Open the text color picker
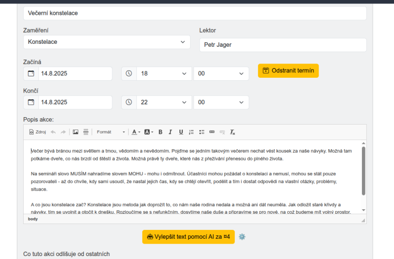The height and width of the screenshot is (259, 394). [135, 132]
